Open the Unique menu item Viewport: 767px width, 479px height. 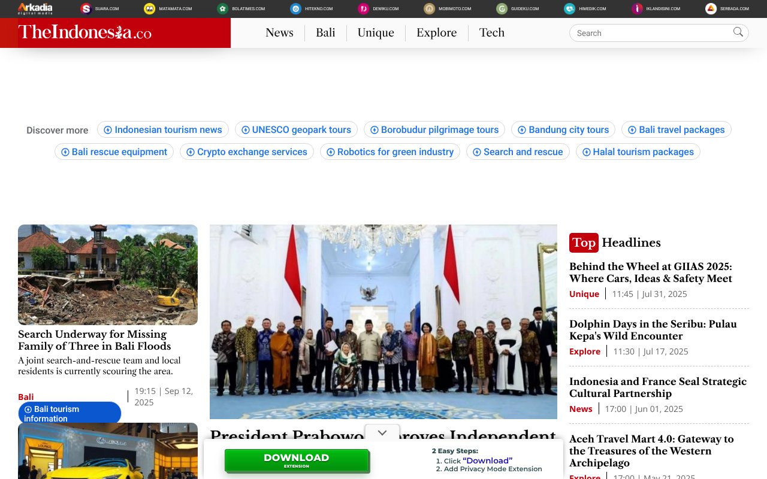(375, 33)
